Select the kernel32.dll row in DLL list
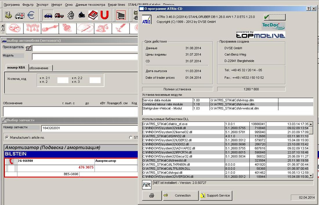 (225, 132)
